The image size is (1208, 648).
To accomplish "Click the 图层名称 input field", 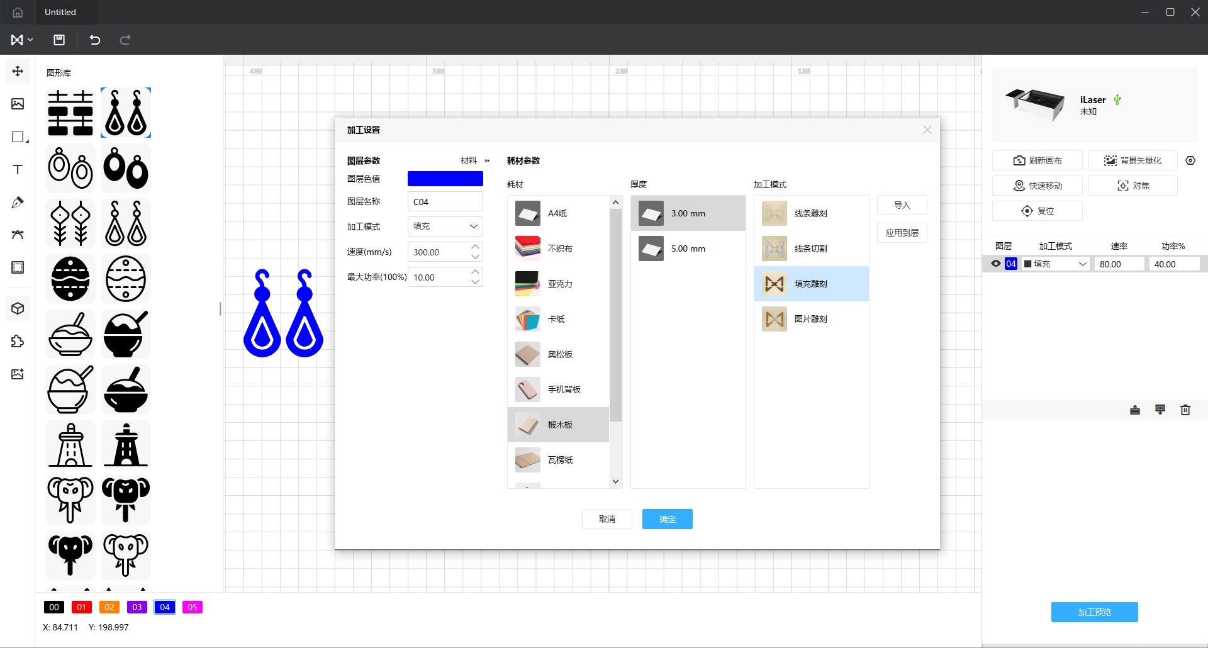I will 445,202.
